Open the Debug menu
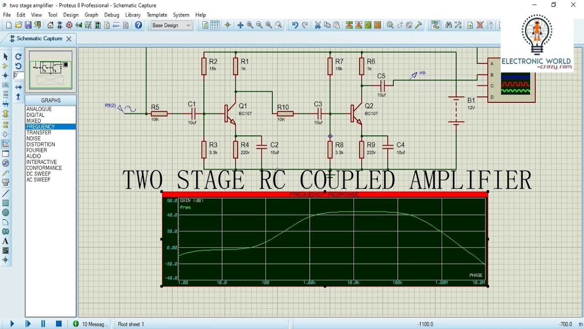The width and height of the screenshot is (584, 329). [112, 15]
